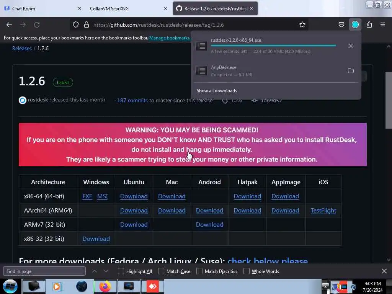The image size is (392, 294).
Task: Click the page vertical scrollbar thumb
Action: pos(389,100)
